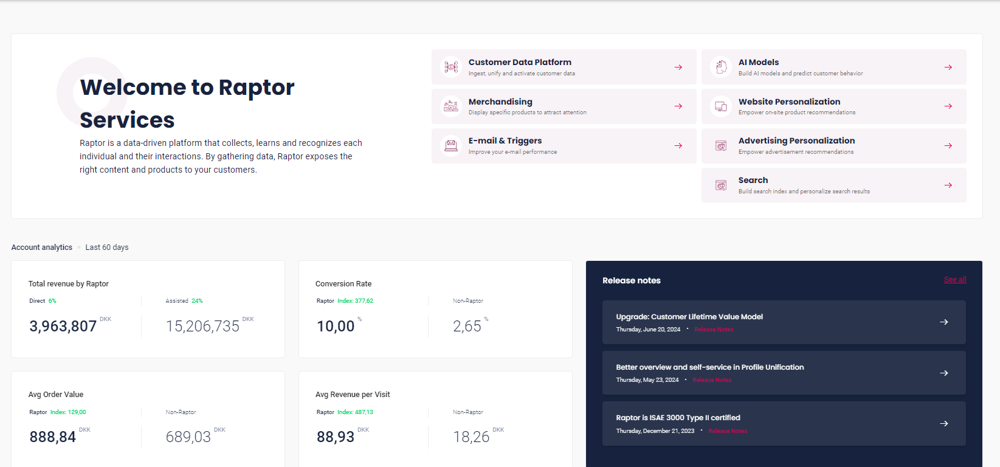Screen dimensions: 1000x467
Task: Click the Index: 377,62 label
Action: (x=356, y=301)
